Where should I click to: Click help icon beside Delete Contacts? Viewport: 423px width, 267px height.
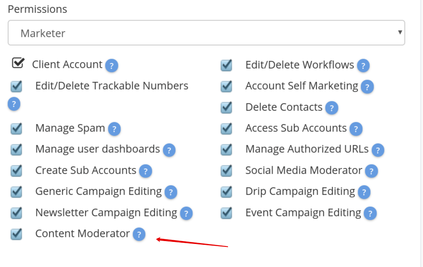click(331, 108)
